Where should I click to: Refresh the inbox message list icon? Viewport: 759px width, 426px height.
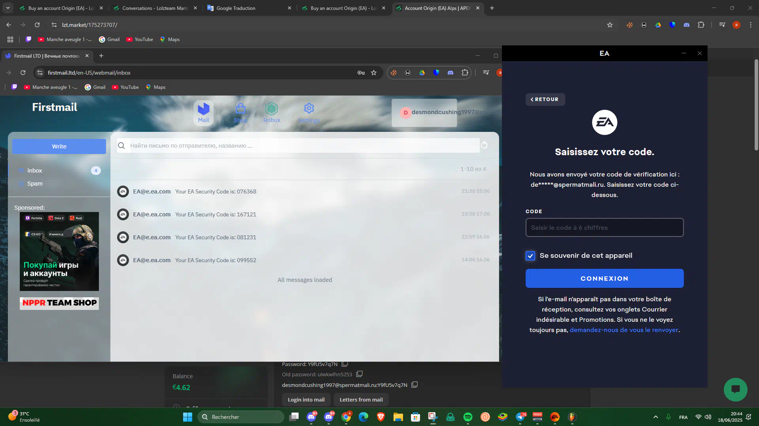[x=484, y=145]
